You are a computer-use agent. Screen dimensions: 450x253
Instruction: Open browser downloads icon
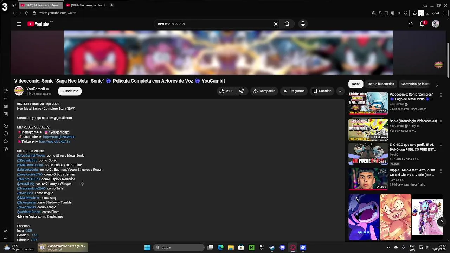pyautogui.click(x=427, y=13)
